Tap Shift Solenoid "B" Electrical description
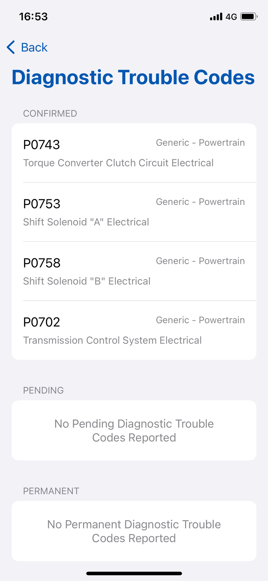 click(x=87, y=281)
